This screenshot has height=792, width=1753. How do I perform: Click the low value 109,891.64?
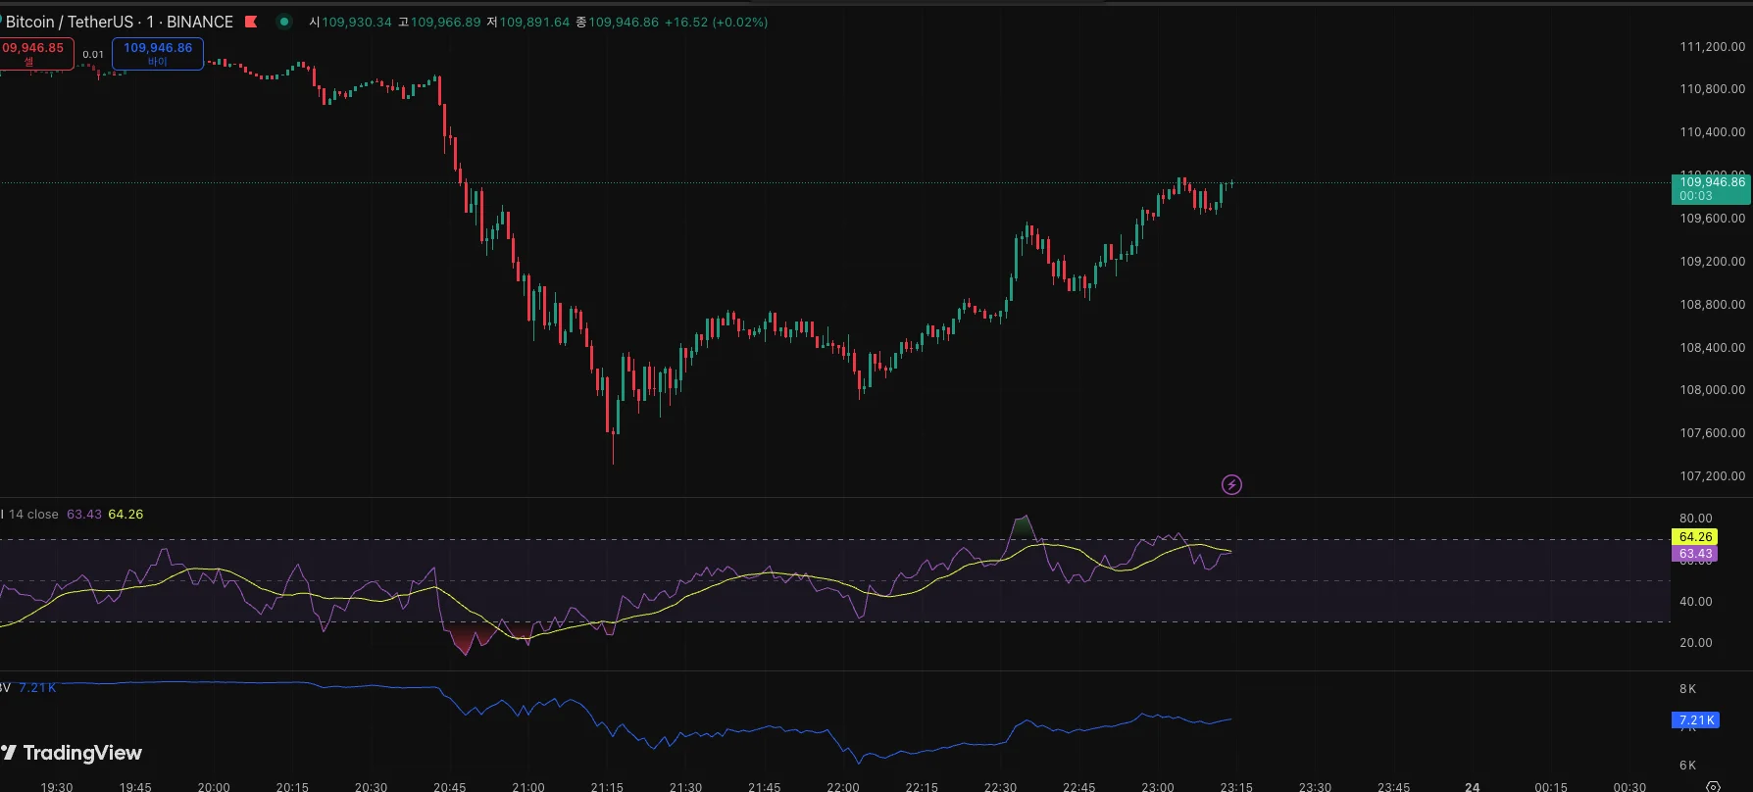[x=534, y=22]
